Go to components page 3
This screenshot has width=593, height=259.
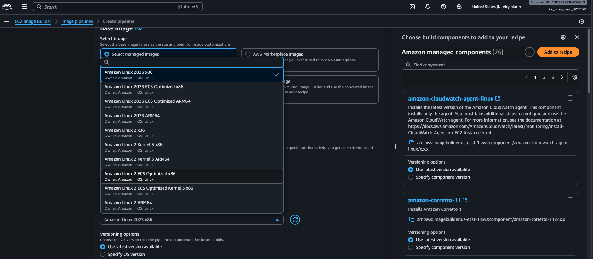(x=553, y=77)
